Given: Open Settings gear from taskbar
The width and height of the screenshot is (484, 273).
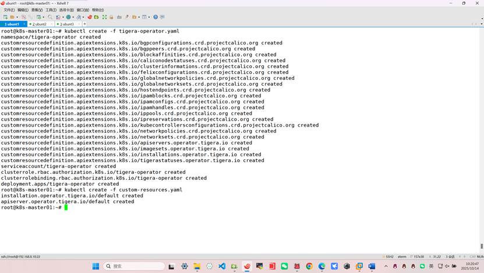Looking at the screenshot, I should (185, 266).
